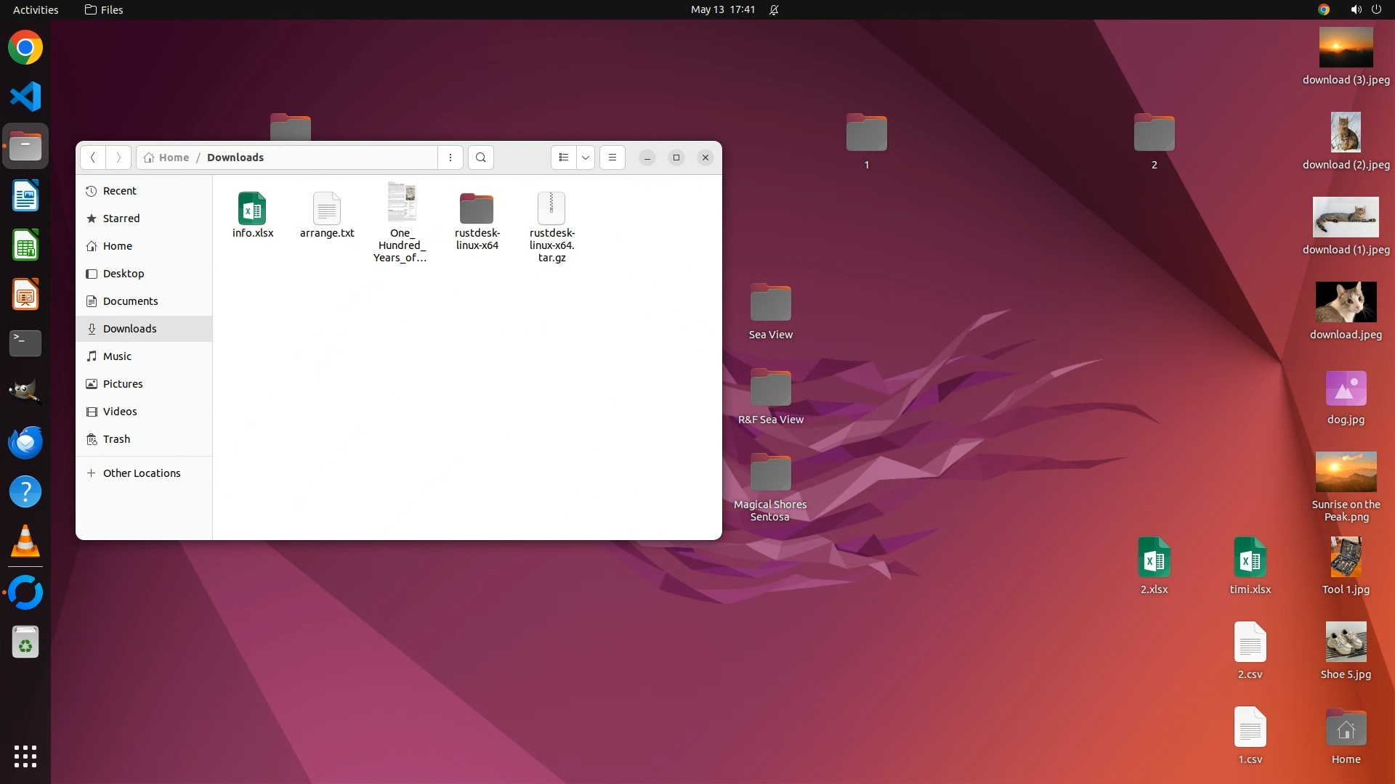Open Show Applications grid in dock
1395x784 pixels.
click(x=25, y=756)
